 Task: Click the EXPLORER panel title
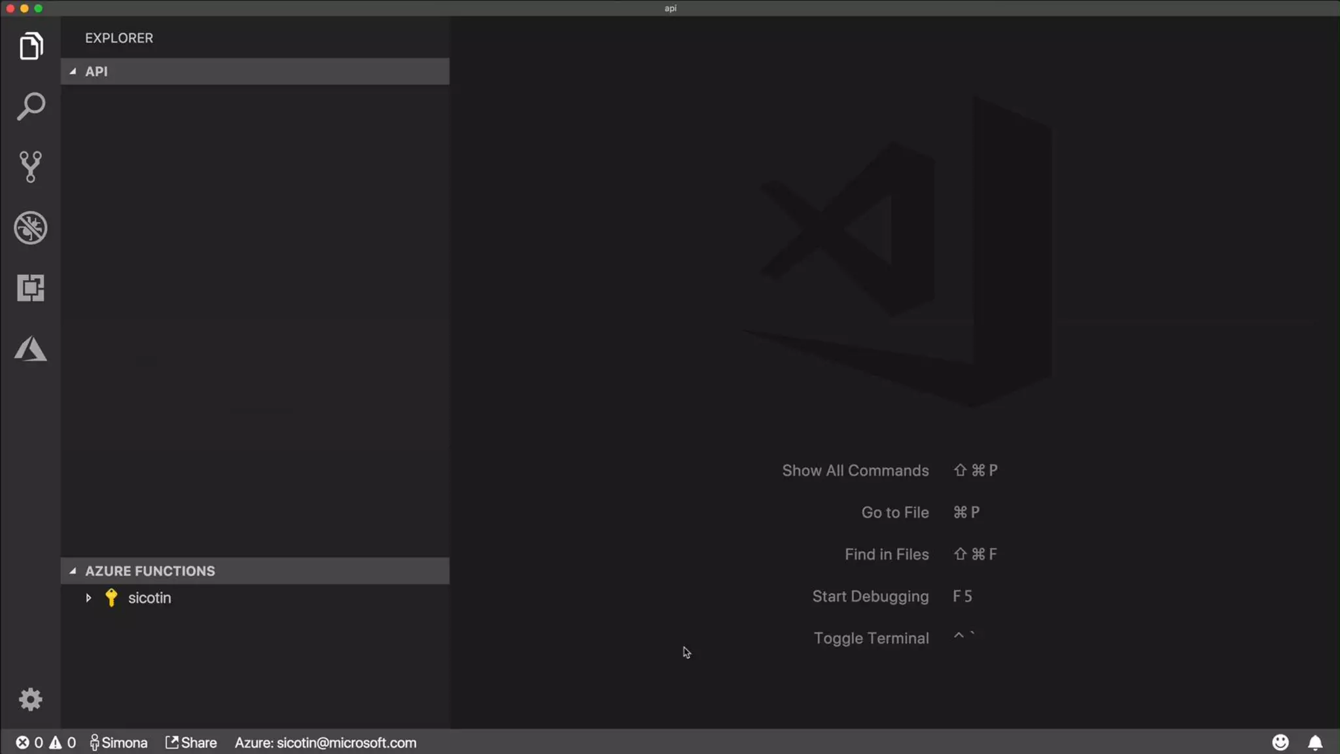click(x=119, y=38)
